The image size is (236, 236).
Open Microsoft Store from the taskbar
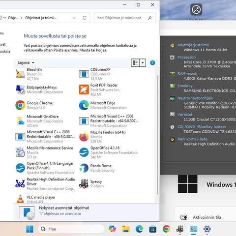coord(152,229)
